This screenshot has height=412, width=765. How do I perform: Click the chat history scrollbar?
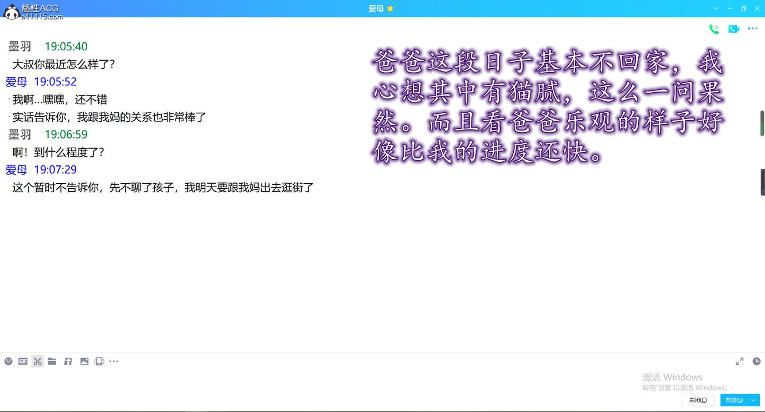click(762, 123)
